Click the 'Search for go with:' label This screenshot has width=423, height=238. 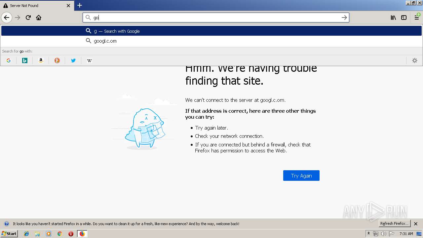click(17, 51)
